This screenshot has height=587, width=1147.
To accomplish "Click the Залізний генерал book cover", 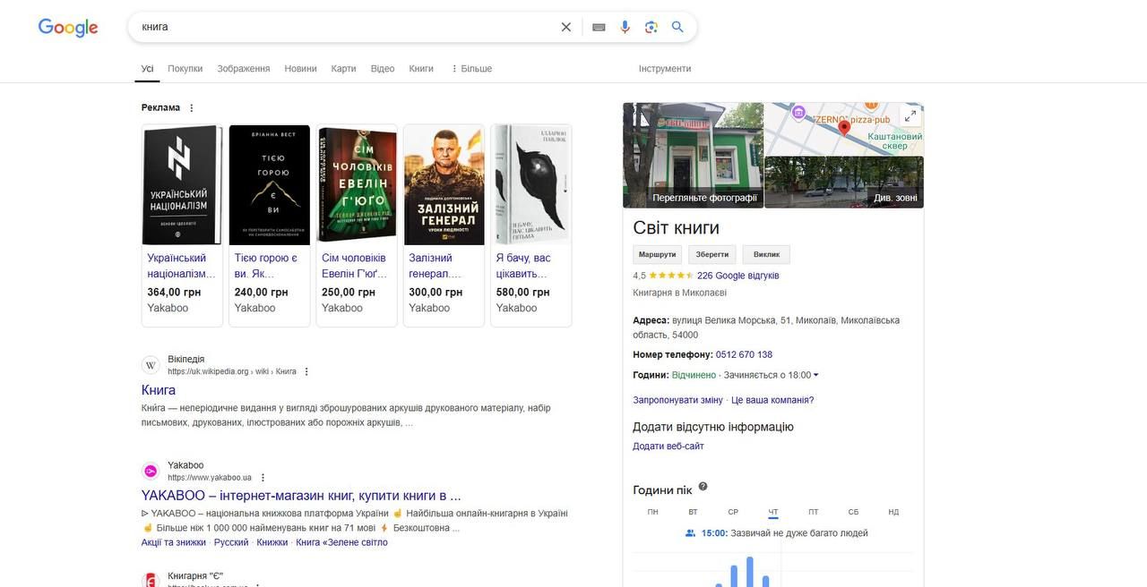I will 444,185.
